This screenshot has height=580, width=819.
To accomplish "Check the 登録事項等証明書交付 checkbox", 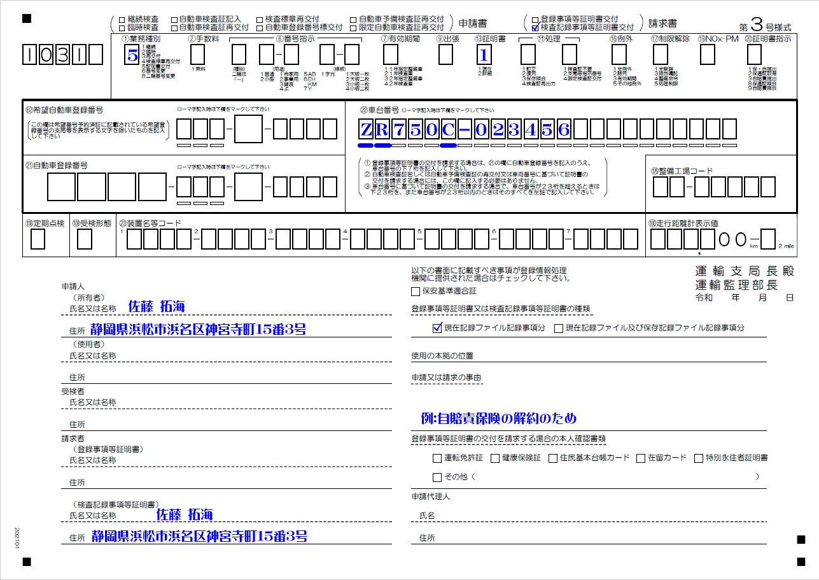I will click(x=535, y=20).
